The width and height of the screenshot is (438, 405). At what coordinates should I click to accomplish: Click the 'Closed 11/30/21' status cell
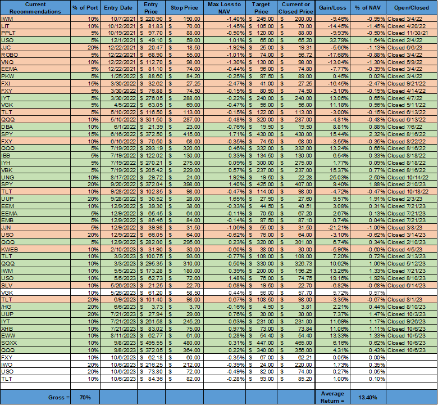click(412, 33)
